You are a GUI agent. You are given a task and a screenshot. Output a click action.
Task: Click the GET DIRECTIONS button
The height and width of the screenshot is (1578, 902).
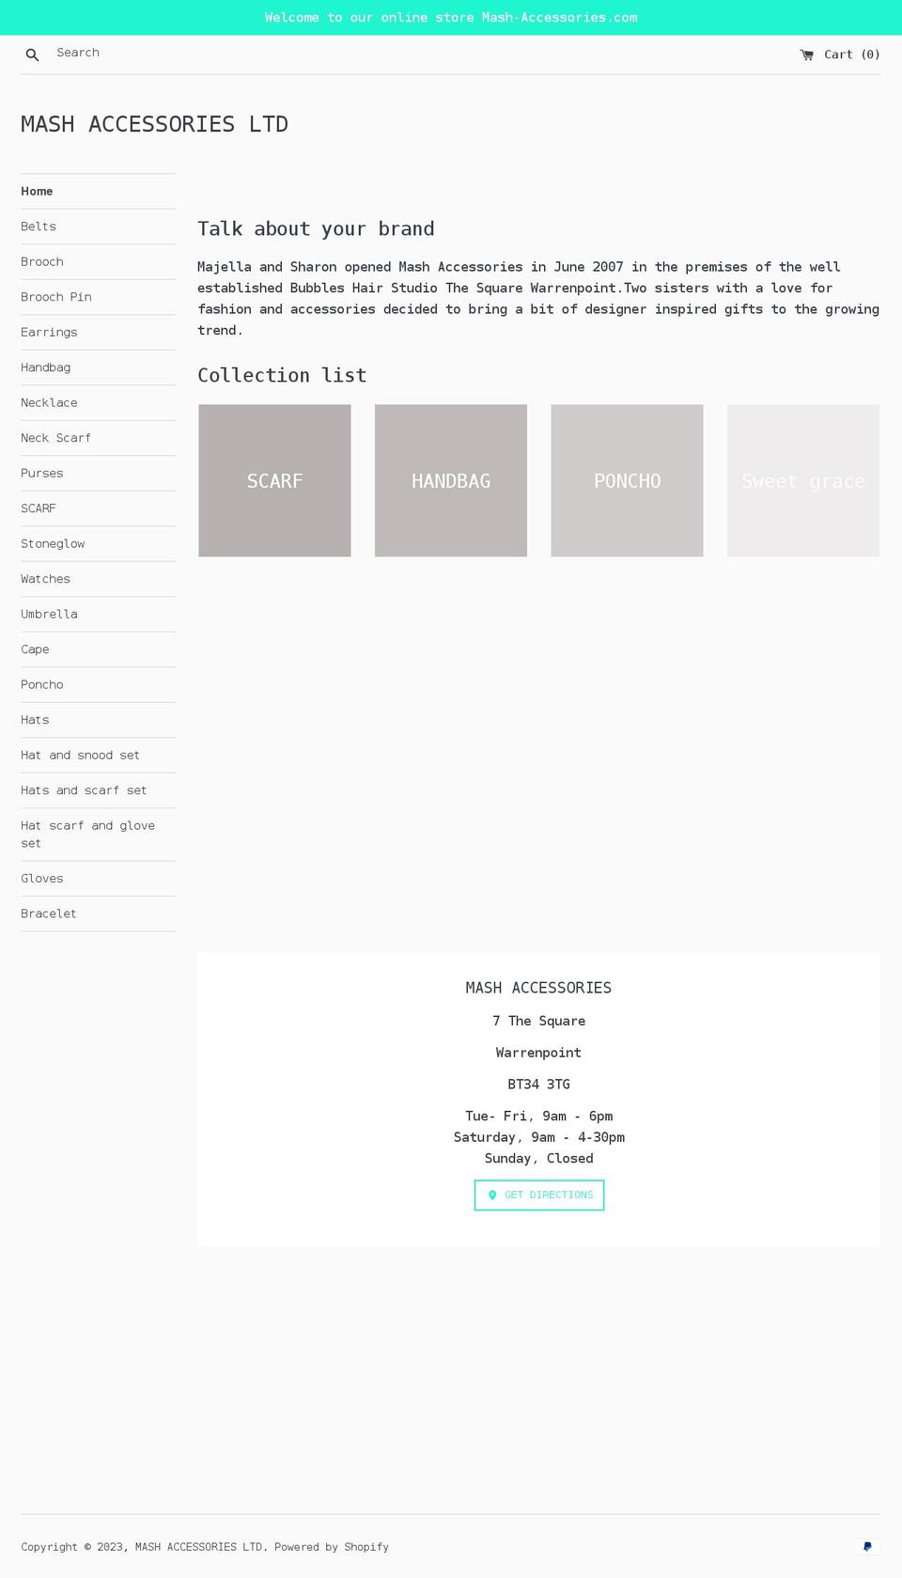(x=539, y=1195)
